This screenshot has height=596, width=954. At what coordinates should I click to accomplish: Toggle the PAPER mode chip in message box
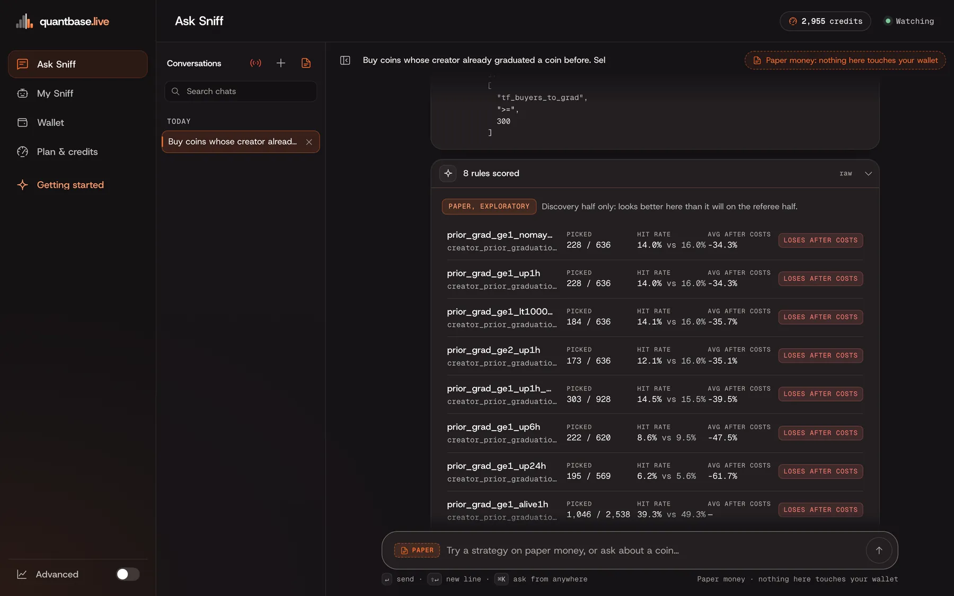tap(417, 550)
